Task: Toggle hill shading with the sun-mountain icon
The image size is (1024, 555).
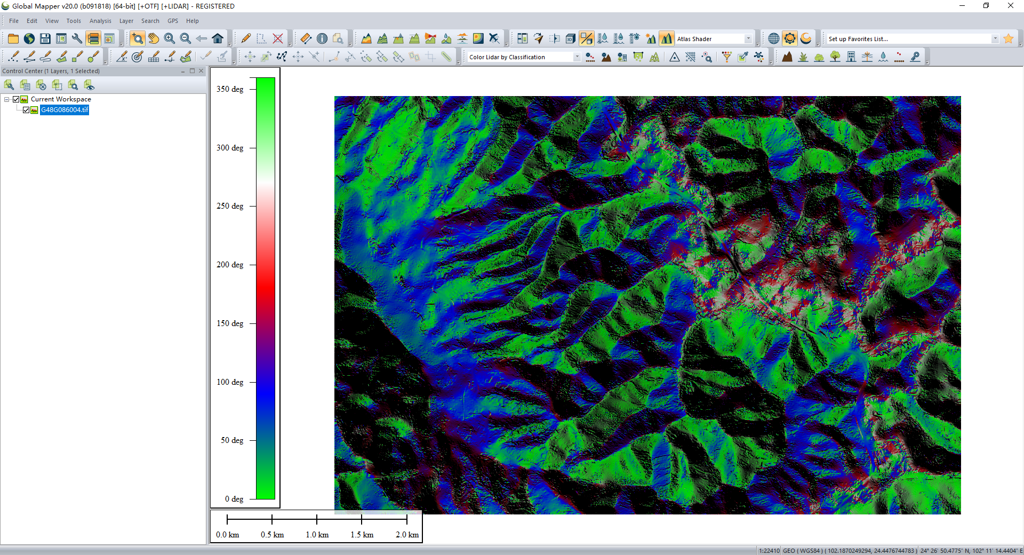Action: click(651, 38)
